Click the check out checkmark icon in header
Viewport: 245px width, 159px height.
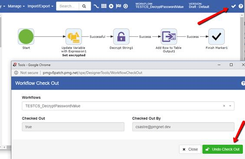tap(233, 6)
